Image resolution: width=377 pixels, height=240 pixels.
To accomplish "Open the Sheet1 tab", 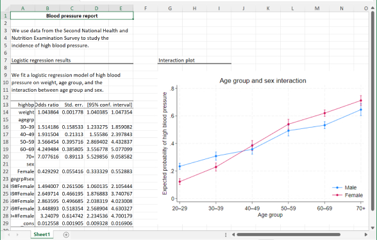I will (42, 234).
